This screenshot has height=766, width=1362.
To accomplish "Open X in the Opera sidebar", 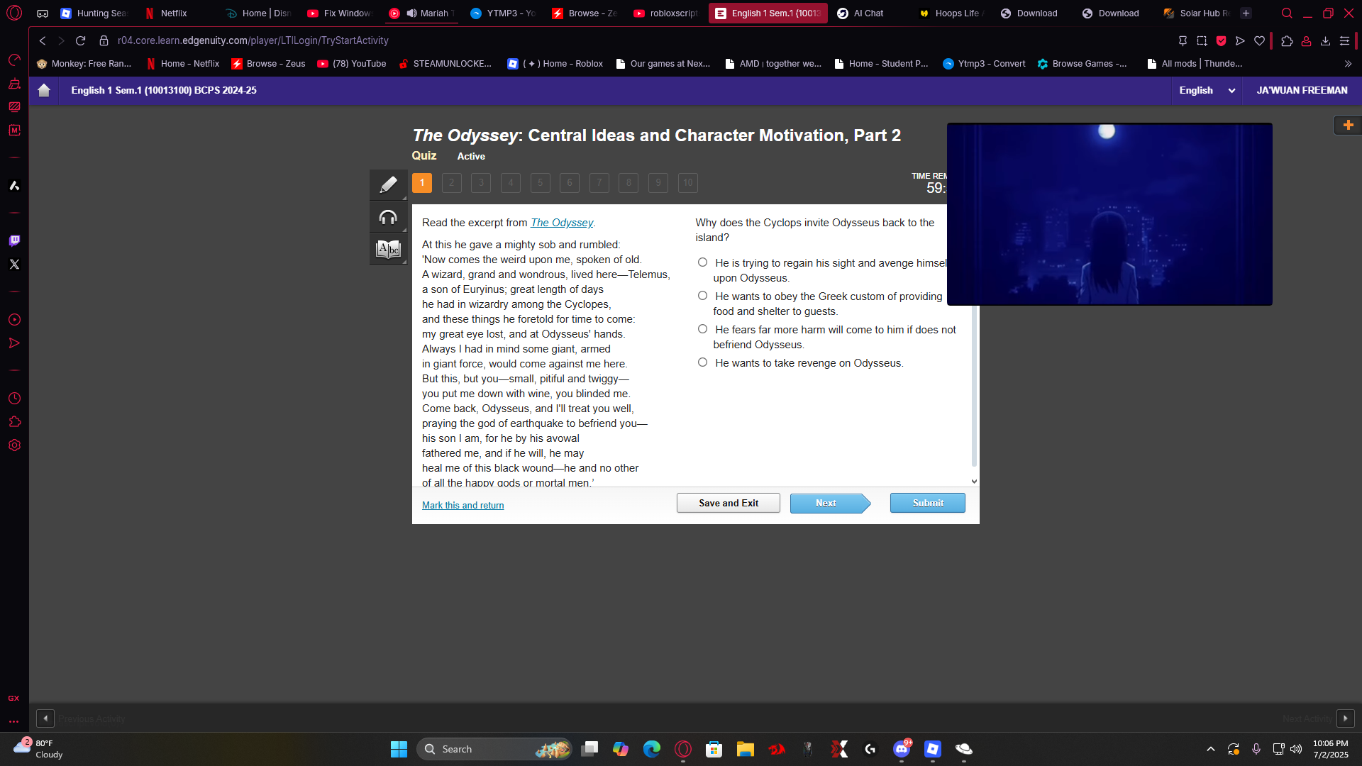I will click(x=14, y=265).
